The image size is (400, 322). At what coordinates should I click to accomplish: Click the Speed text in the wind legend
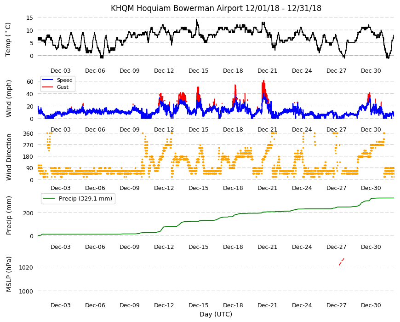click(64, 80)
